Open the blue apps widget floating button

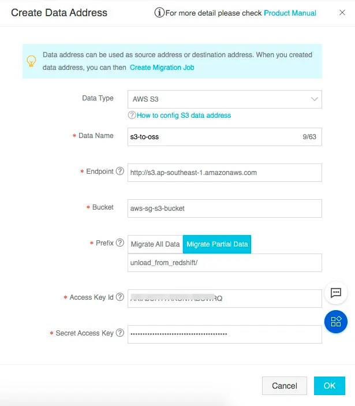pos(336,322)
